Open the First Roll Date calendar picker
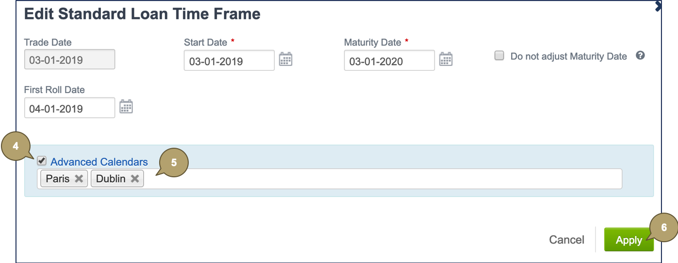The image size is (678, 263). pyautogui.click(x=126, y=107)
